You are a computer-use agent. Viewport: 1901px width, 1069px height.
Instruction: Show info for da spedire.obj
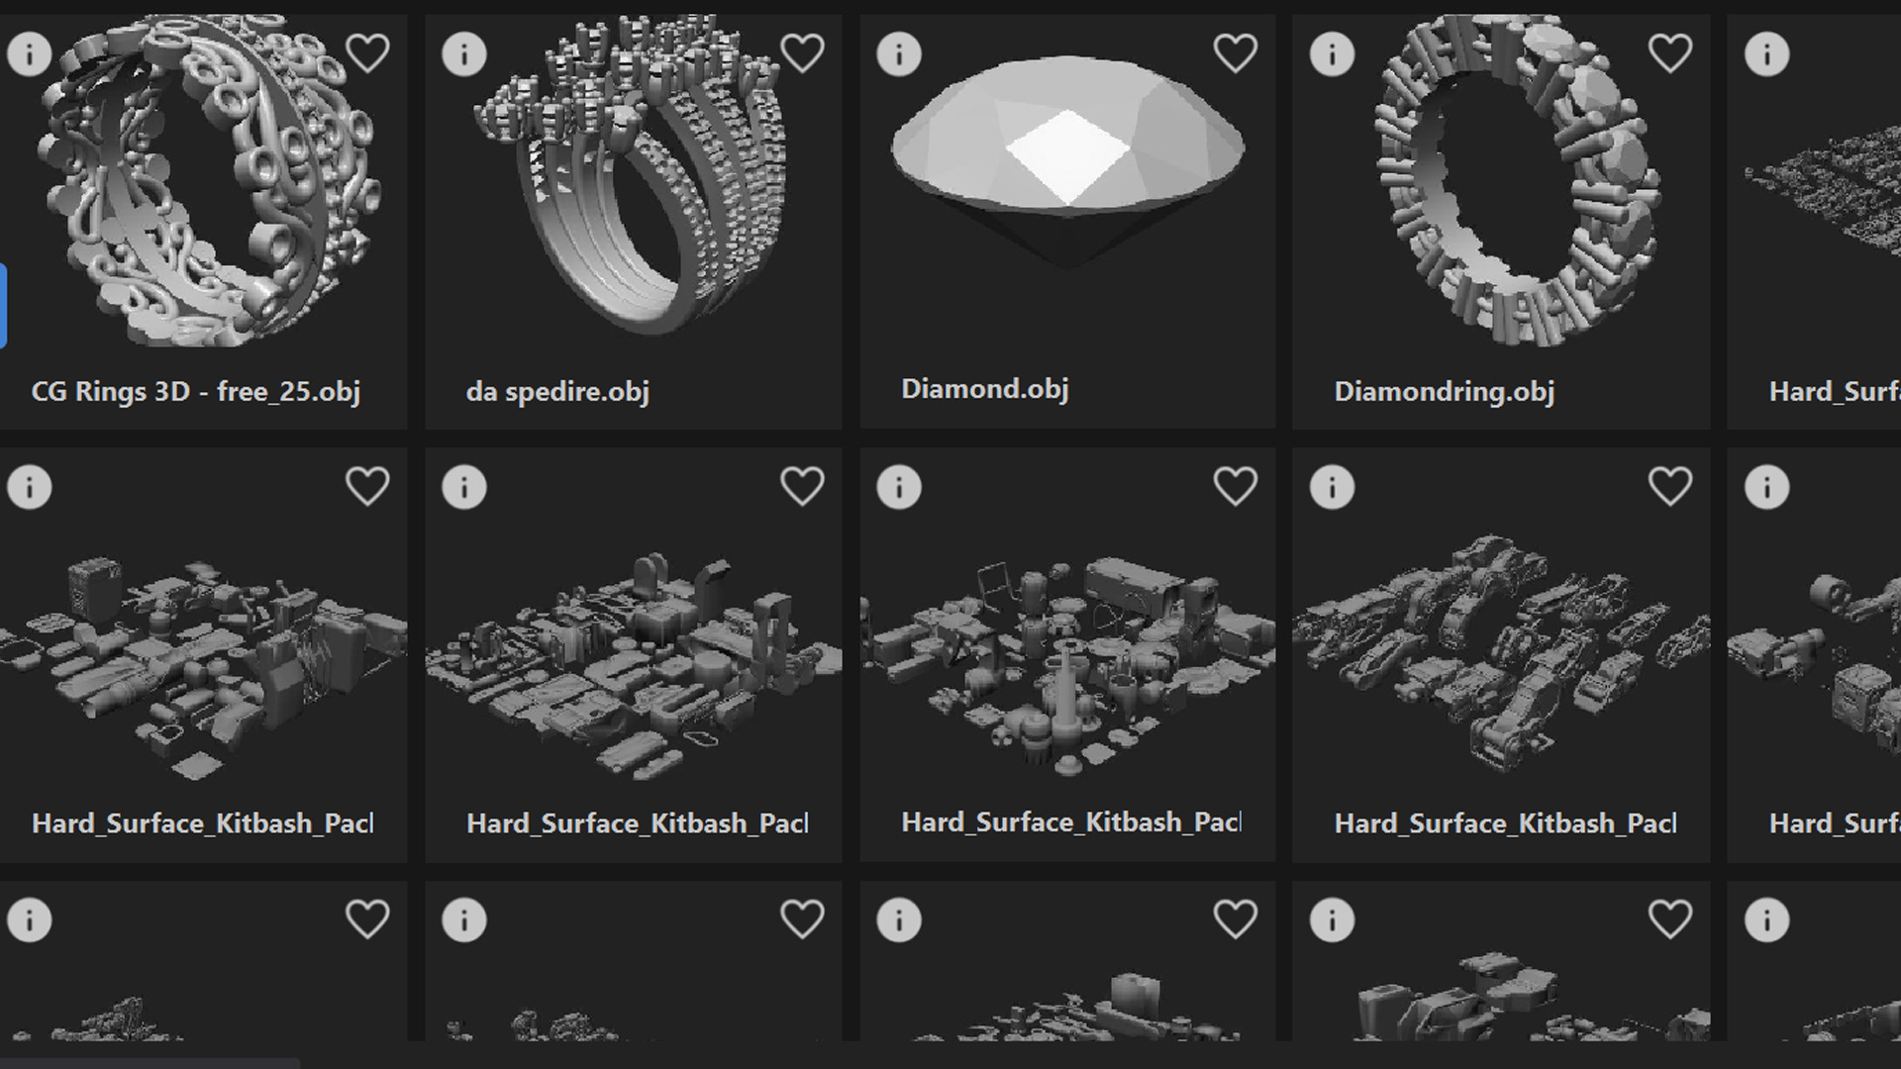point(464,53)
